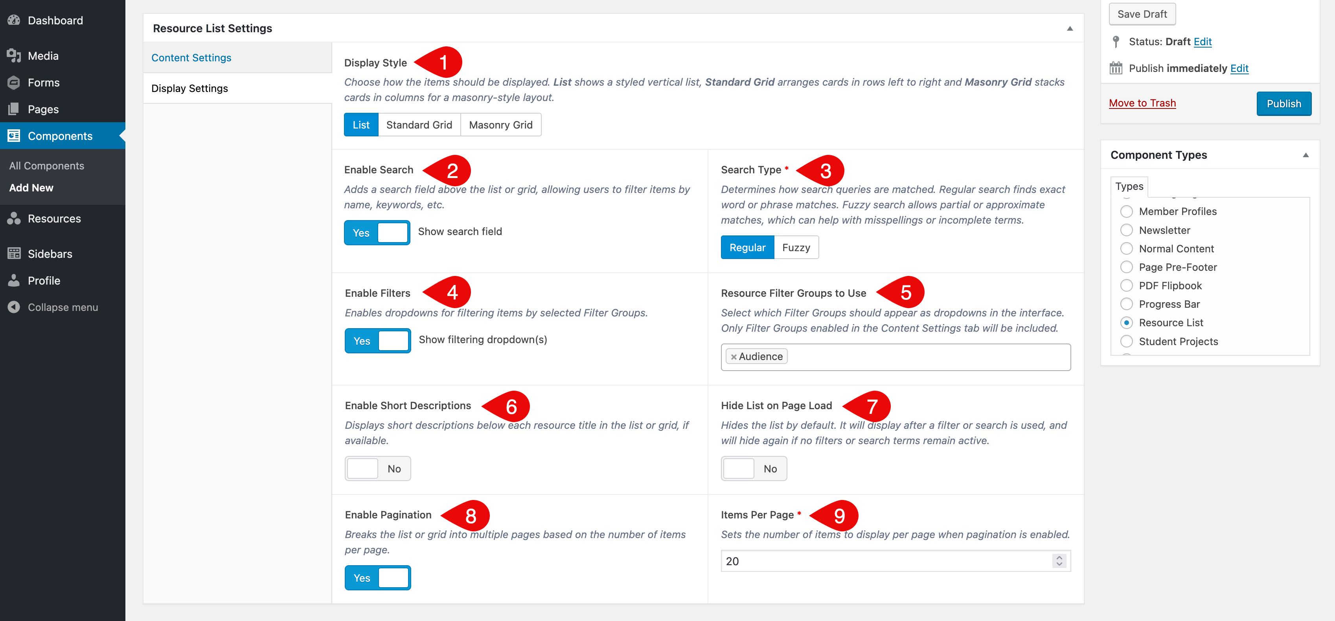Click the Dashboard gauge icon

tap(14, 20)
